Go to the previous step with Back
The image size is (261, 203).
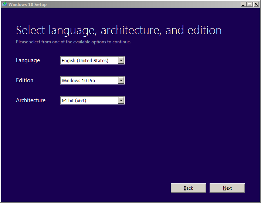click(x=188, y=188)
